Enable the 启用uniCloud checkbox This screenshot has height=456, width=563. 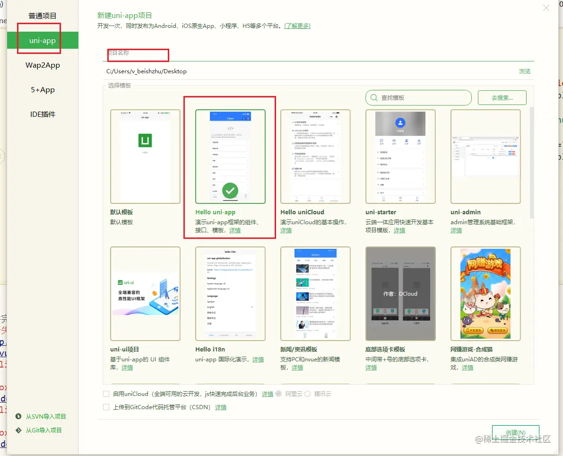(x=106, y=394)
